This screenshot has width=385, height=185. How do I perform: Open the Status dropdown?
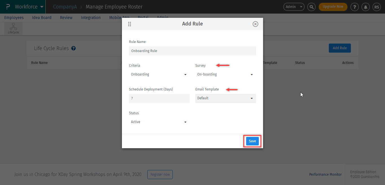coord(159,122)
